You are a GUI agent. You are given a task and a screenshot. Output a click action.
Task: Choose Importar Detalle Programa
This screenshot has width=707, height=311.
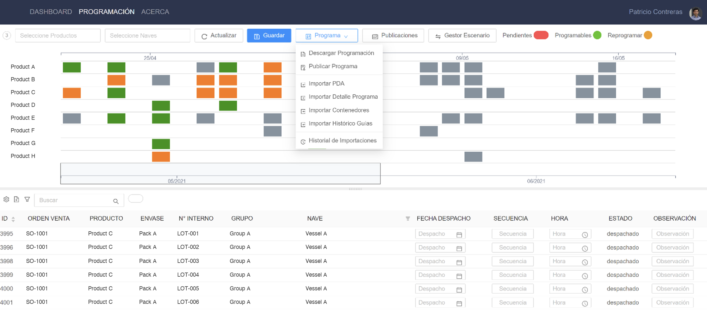point(339,97)
